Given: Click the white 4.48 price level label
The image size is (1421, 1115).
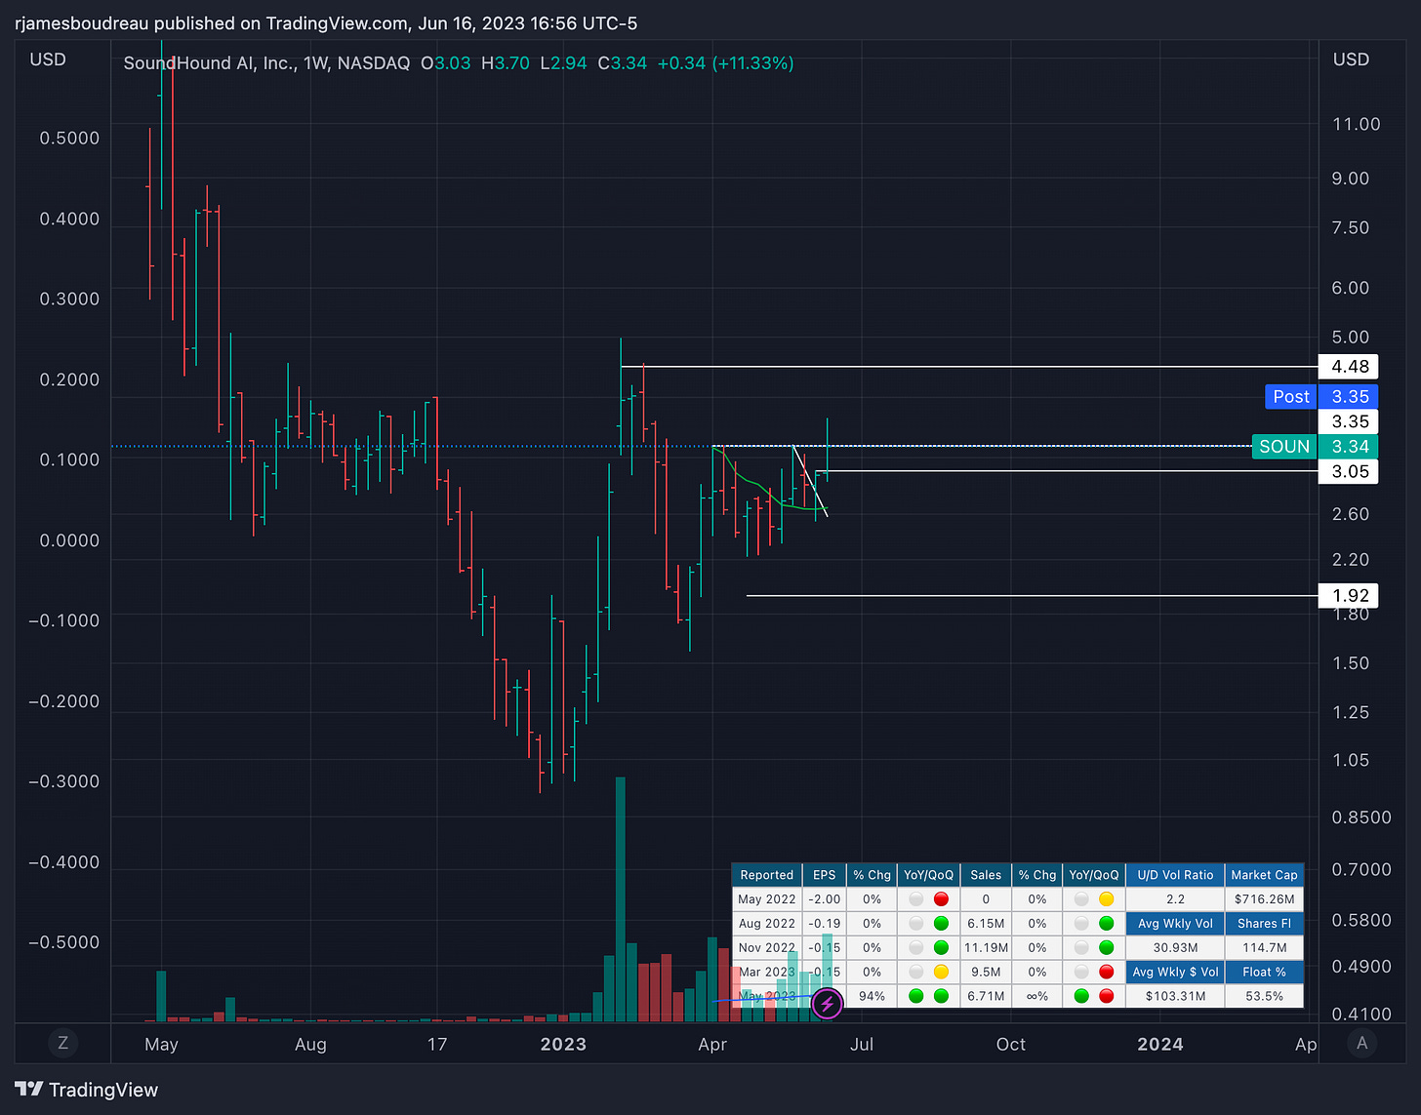Looking at the screenshot, I should (1348, 367).
